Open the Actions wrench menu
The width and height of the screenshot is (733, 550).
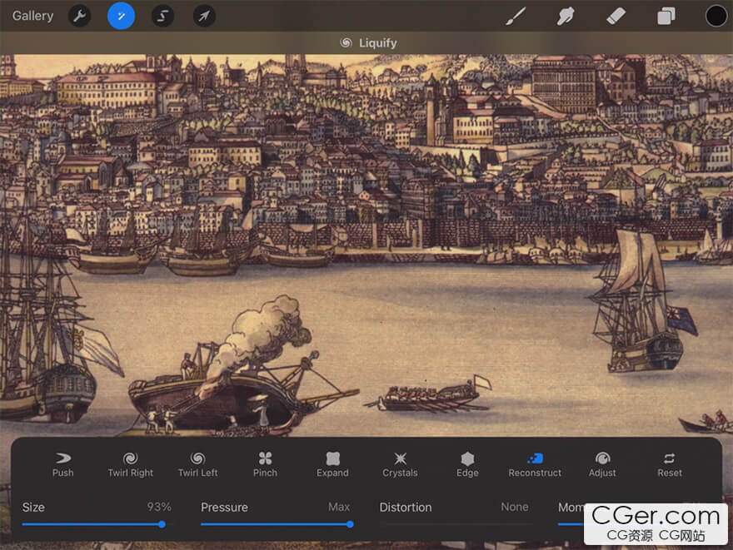[79, 16]
